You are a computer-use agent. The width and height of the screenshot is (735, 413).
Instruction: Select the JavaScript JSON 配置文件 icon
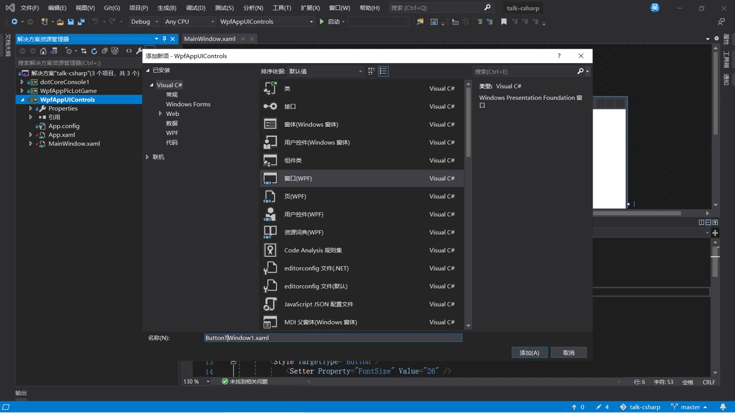click(x=270, y=304)
